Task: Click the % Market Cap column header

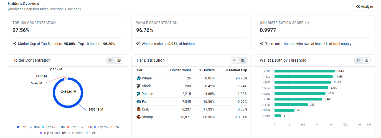Action: point(236,70)
